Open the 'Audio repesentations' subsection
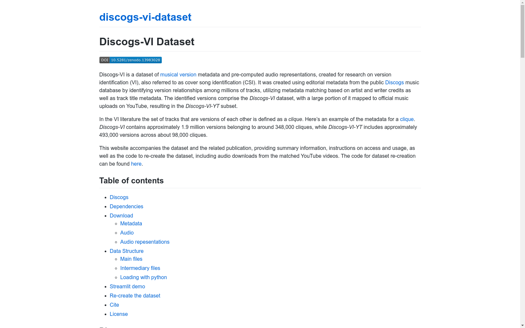This screenshot has height=328, width=525. coord(145,242)
